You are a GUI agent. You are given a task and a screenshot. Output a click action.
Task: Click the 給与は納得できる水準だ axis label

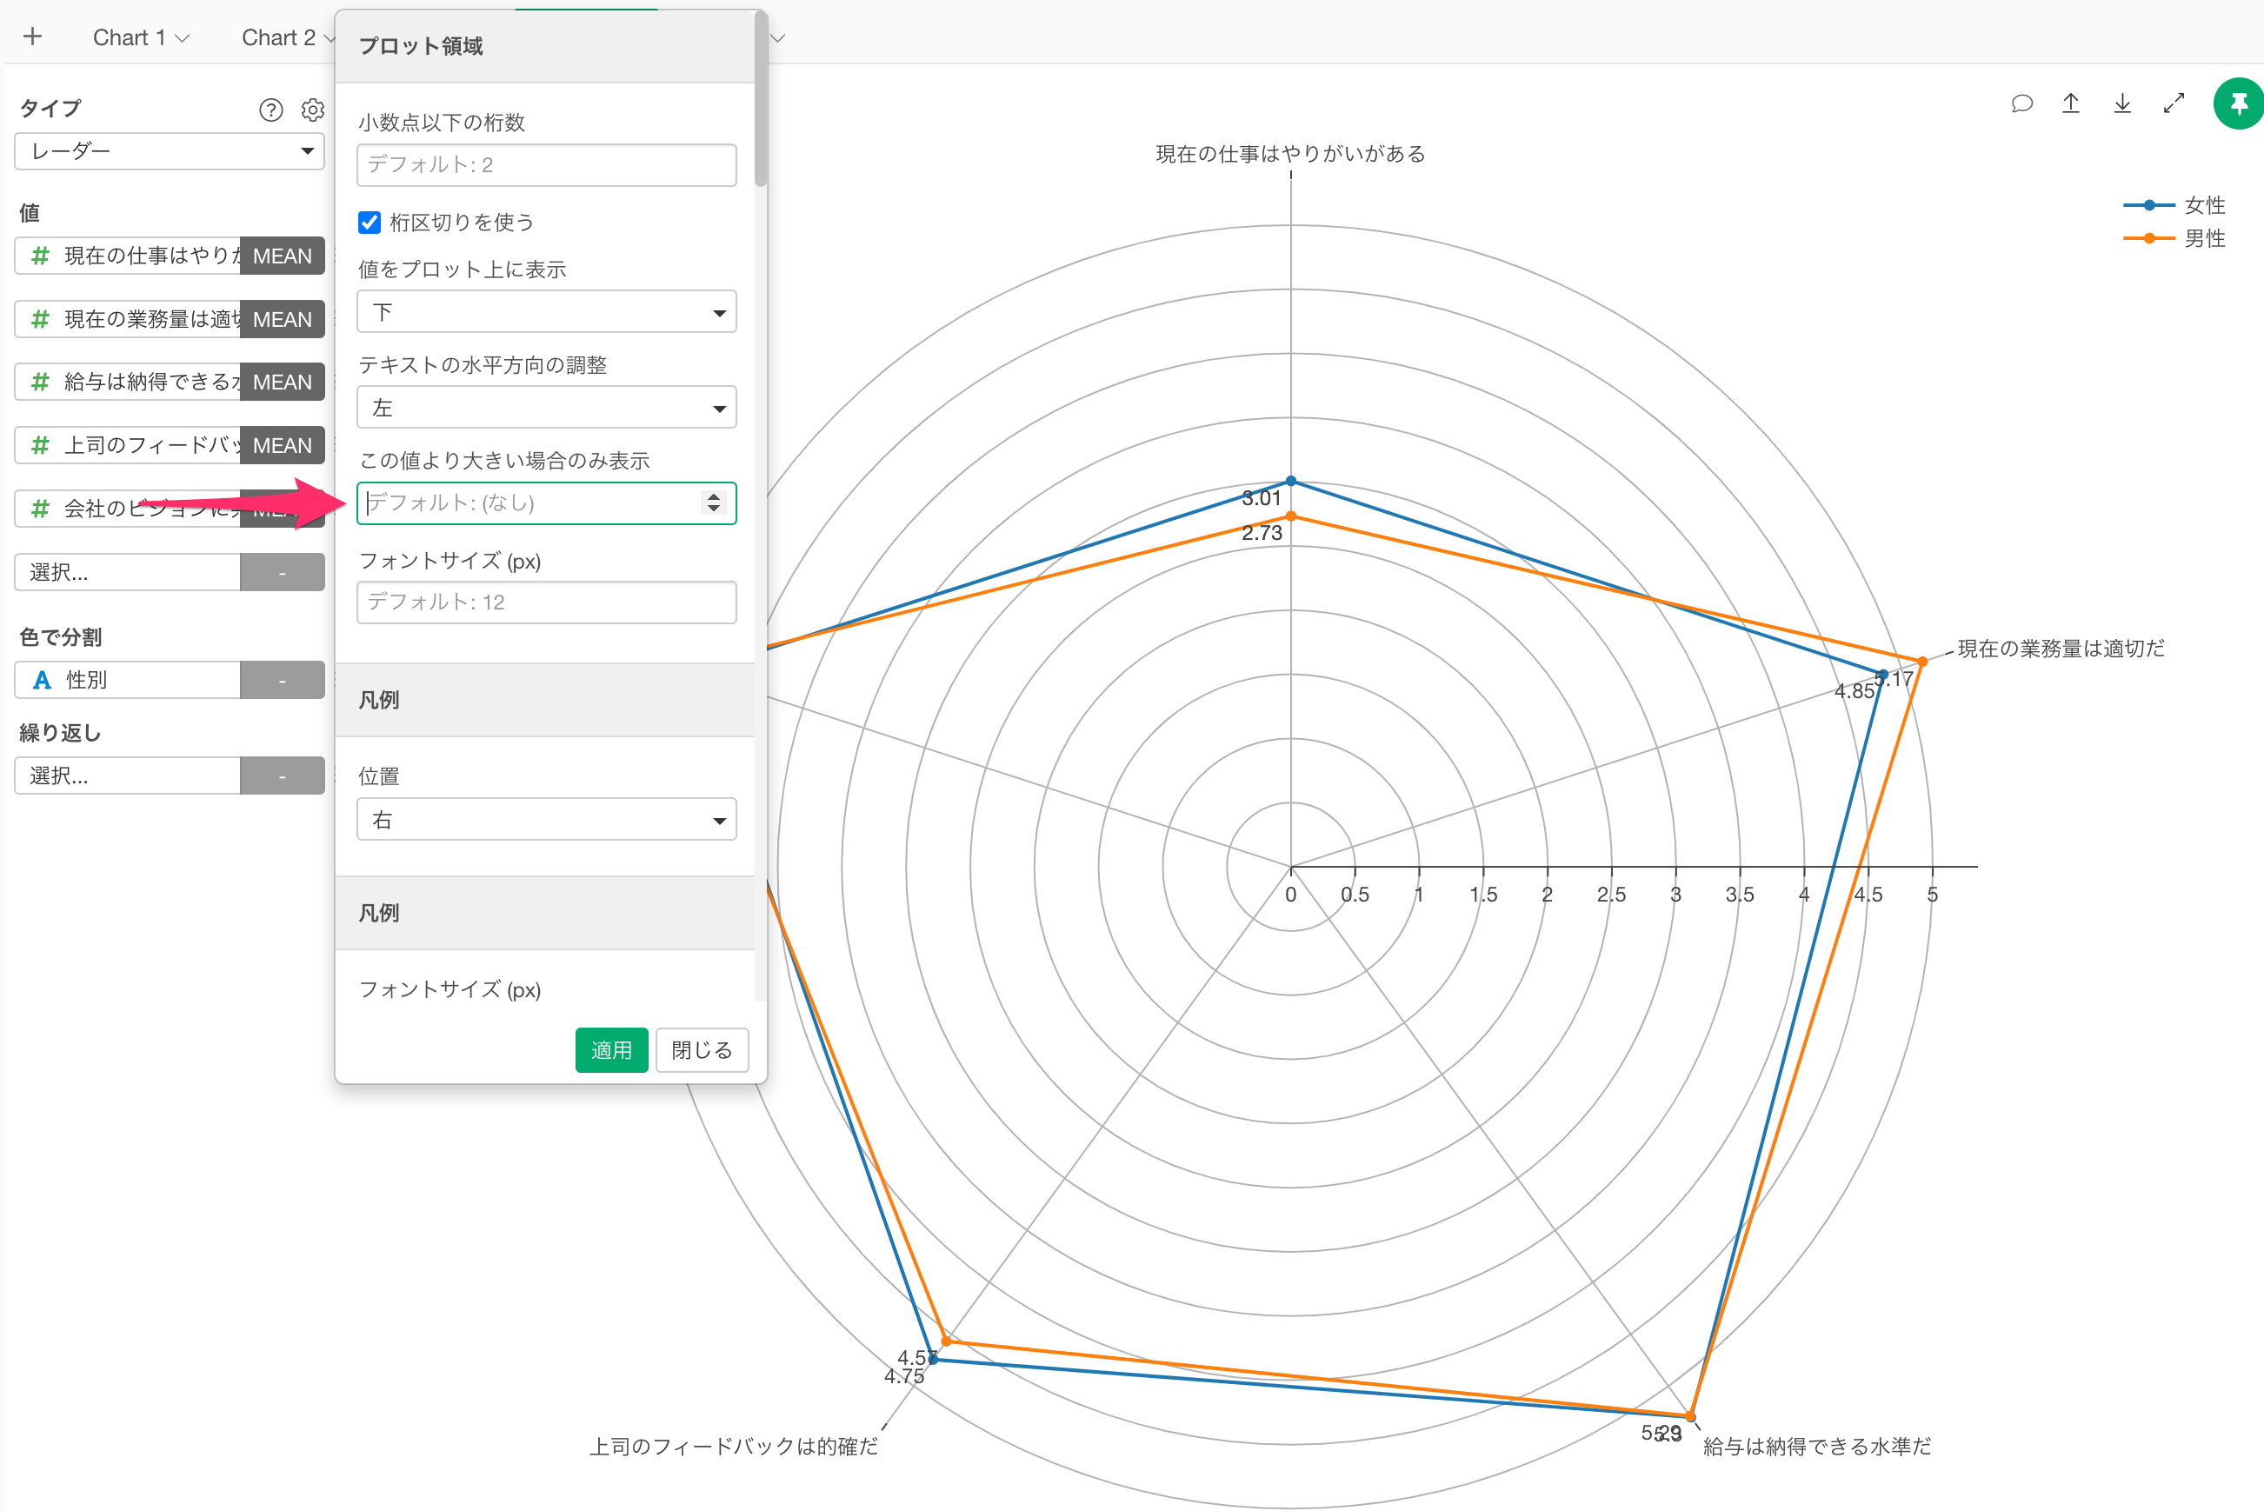click(1817, 1446)
